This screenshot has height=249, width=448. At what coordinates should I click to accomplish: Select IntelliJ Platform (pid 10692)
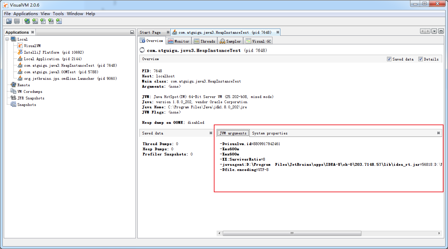click(x=54, y=52)
